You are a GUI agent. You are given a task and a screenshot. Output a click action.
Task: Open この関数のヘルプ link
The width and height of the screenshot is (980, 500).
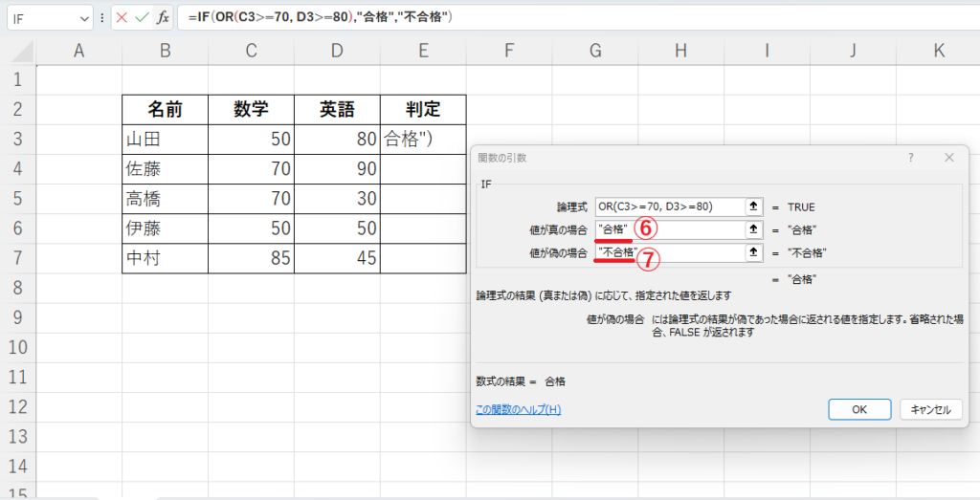click(518, 410)
